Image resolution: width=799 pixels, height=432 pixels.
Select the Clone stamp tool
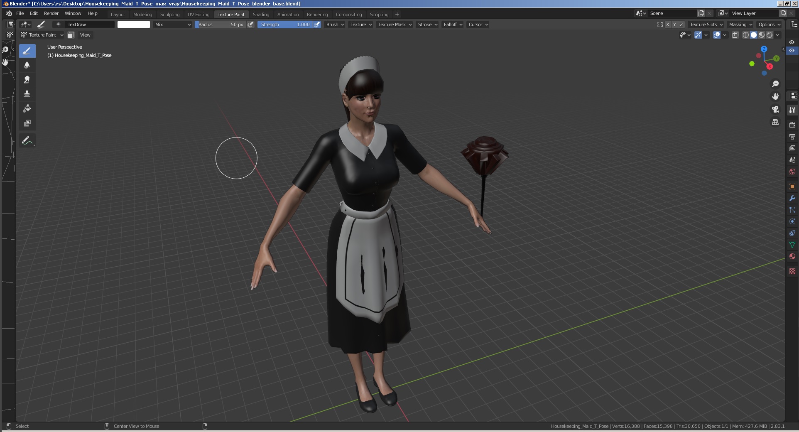pyautogui.click(x=27, y=94)
